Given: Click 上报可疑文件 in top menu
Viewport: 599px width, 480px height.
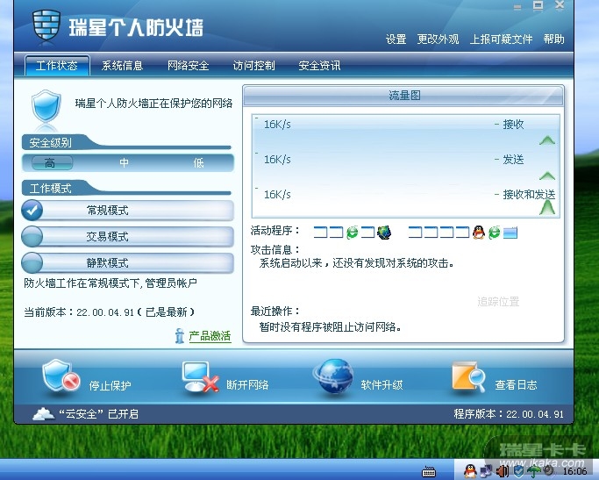Looking at the screenshot, I should (x=501, y=39).
